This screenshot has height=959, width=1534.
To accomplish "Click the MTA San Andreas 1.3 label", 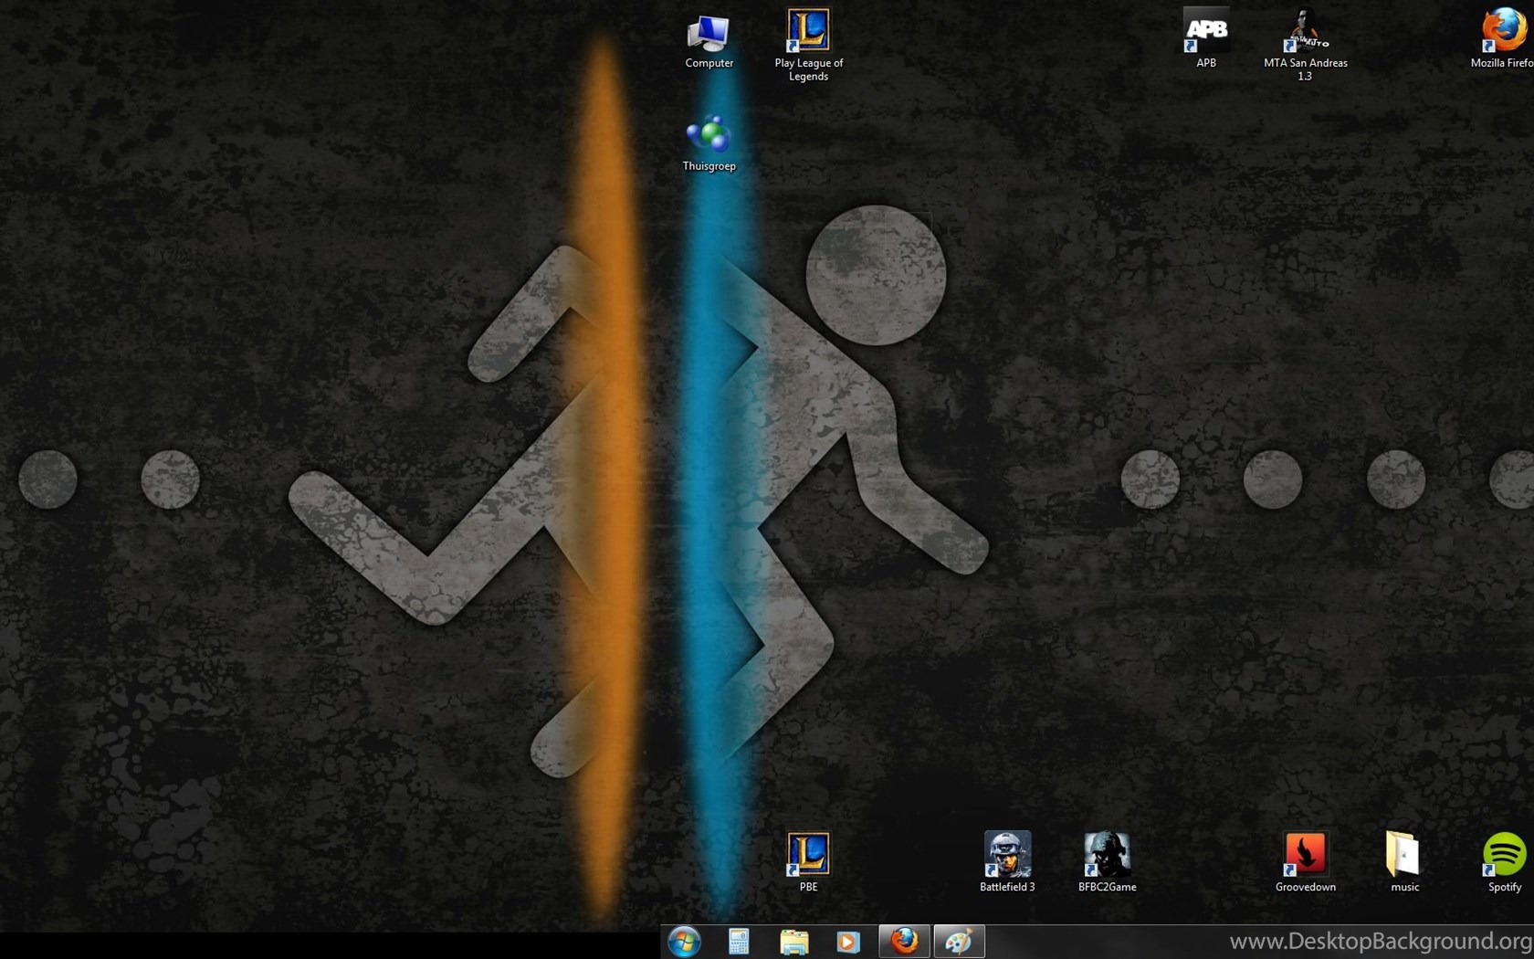I will [x=1306, y=69].
